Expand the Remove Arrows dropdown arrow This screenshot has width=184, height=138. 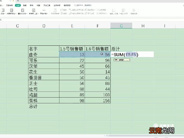95,10
